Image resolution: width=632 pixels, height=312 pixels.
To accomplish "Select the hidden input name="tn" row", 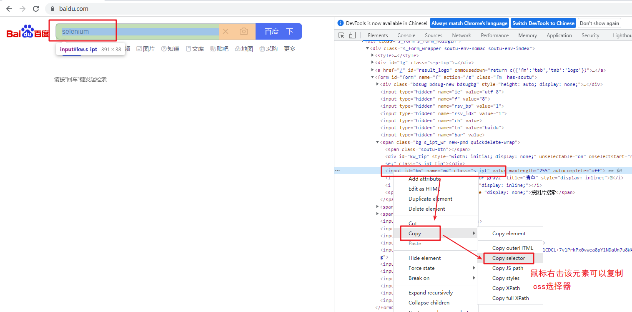I will pos(443,128).
